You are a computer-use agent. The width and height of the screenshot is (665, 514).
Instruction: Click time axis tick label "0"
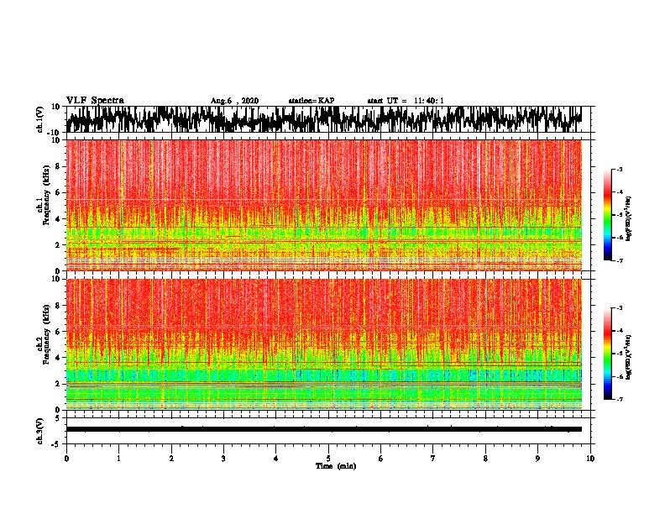point(66,459)
